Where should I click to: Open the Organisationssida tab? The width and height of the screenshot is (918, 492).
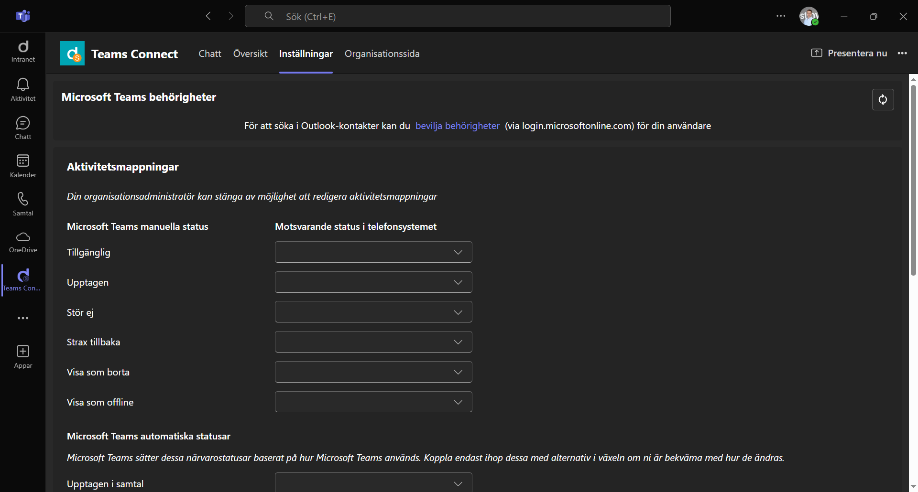(382, 53)
